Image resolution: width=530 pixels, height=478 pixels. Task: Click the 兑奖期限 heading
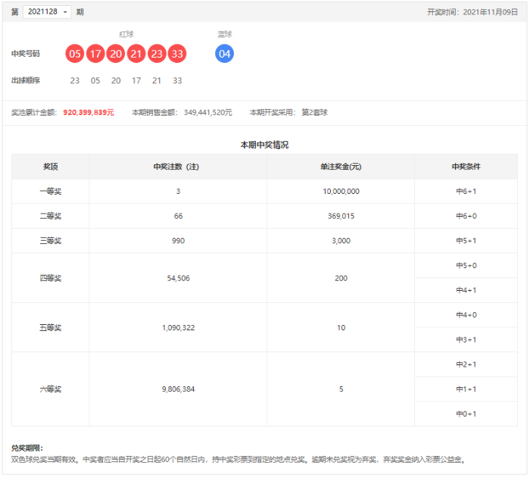[27, 448]
